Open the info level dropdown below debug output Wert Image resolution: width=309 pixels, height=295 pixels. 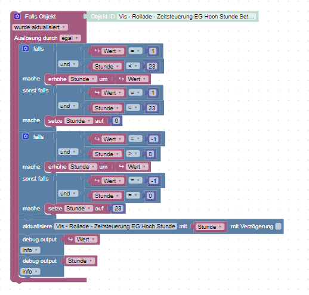click(30, 250)
